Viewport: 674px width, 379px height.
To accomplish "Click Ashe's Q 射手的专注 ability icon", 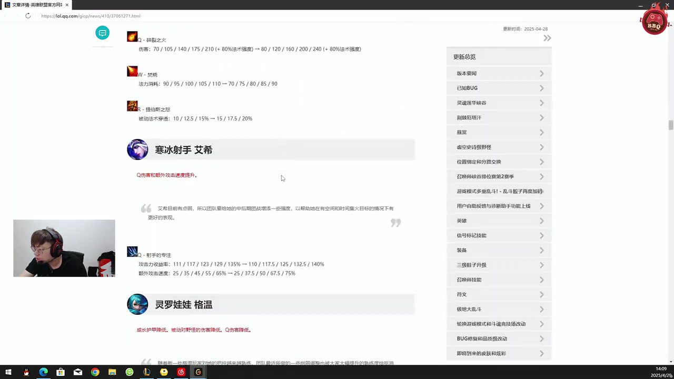I will tap(132, 252).
